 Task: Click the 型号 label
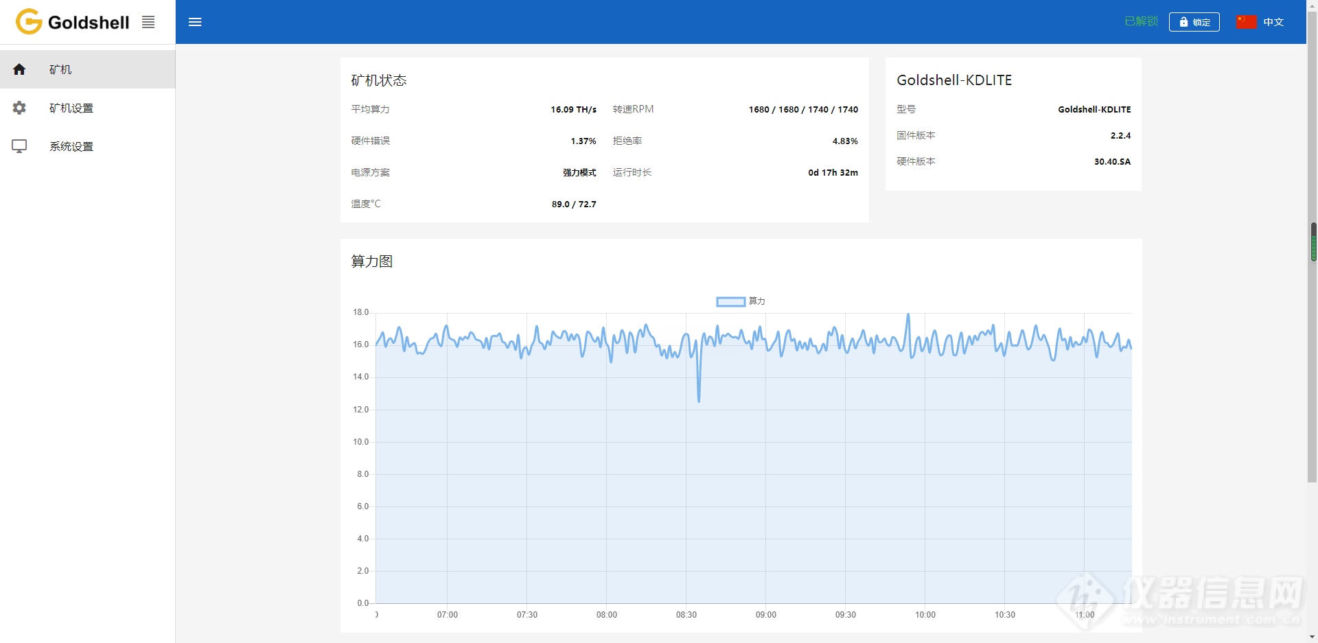tap(906, 109)
